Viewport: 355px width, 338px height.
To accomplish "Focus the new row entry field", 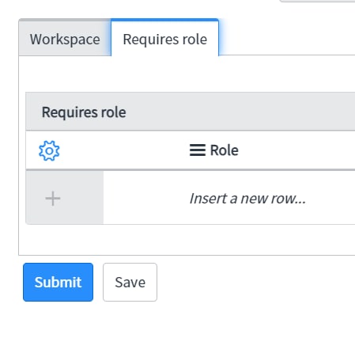I will [229, 198].
